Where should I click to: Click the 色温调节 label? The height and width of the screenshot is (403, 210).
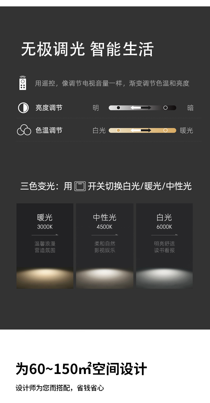pyautogui.click(x=49, y=130)
